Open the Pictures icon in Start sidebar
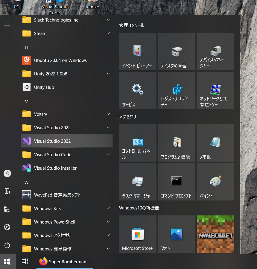 coord(7,209)
